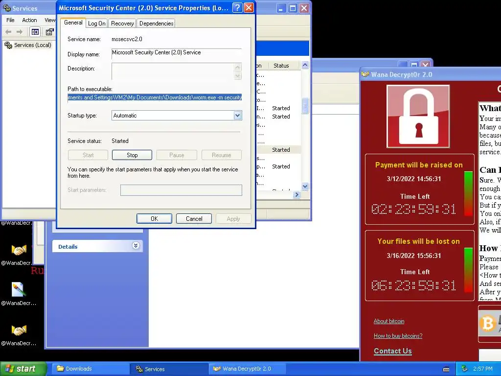
Task: Click the horizontal scroll right arrow in Services list
Action: tap(297, 194)
